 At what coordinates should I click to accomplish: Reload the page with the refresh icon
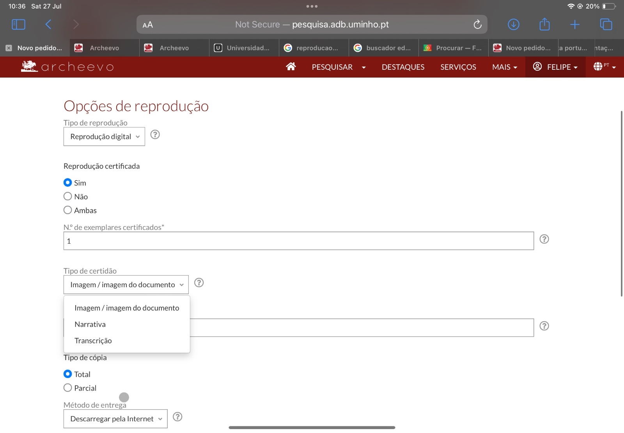click(477, 25)
